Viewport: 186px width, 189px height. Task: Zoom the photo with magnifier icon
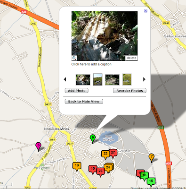point(74,58)
